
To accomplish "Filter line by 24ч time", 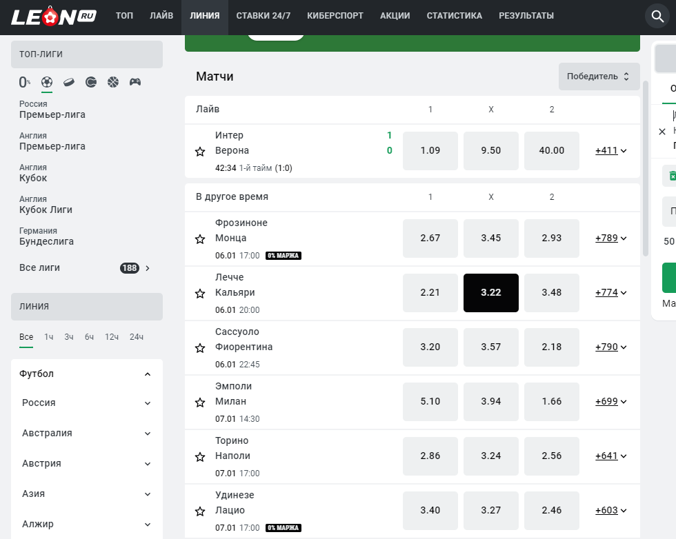I will [137, 337].
